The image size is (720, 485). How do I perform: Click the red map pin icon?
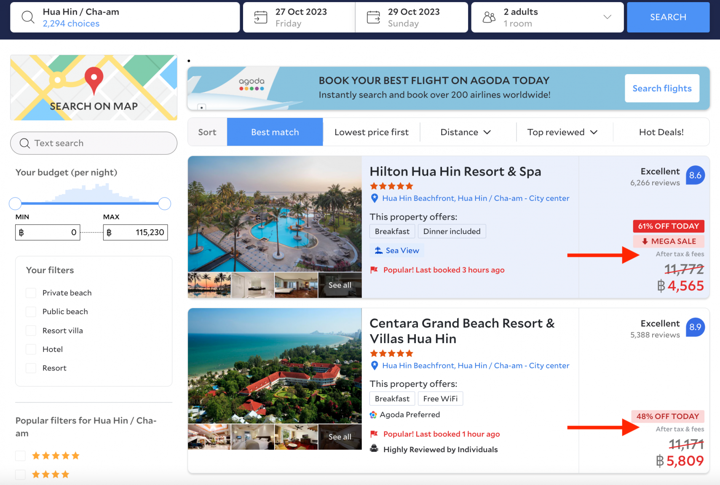[x=94, y=79]
